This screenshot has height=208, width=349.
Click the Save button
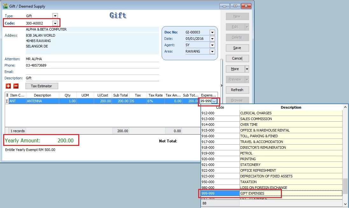[237, 48]
